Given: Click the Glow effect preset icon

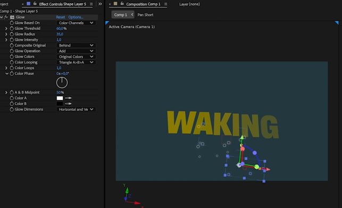Looking at the screenshot, I should coord(12,17).
